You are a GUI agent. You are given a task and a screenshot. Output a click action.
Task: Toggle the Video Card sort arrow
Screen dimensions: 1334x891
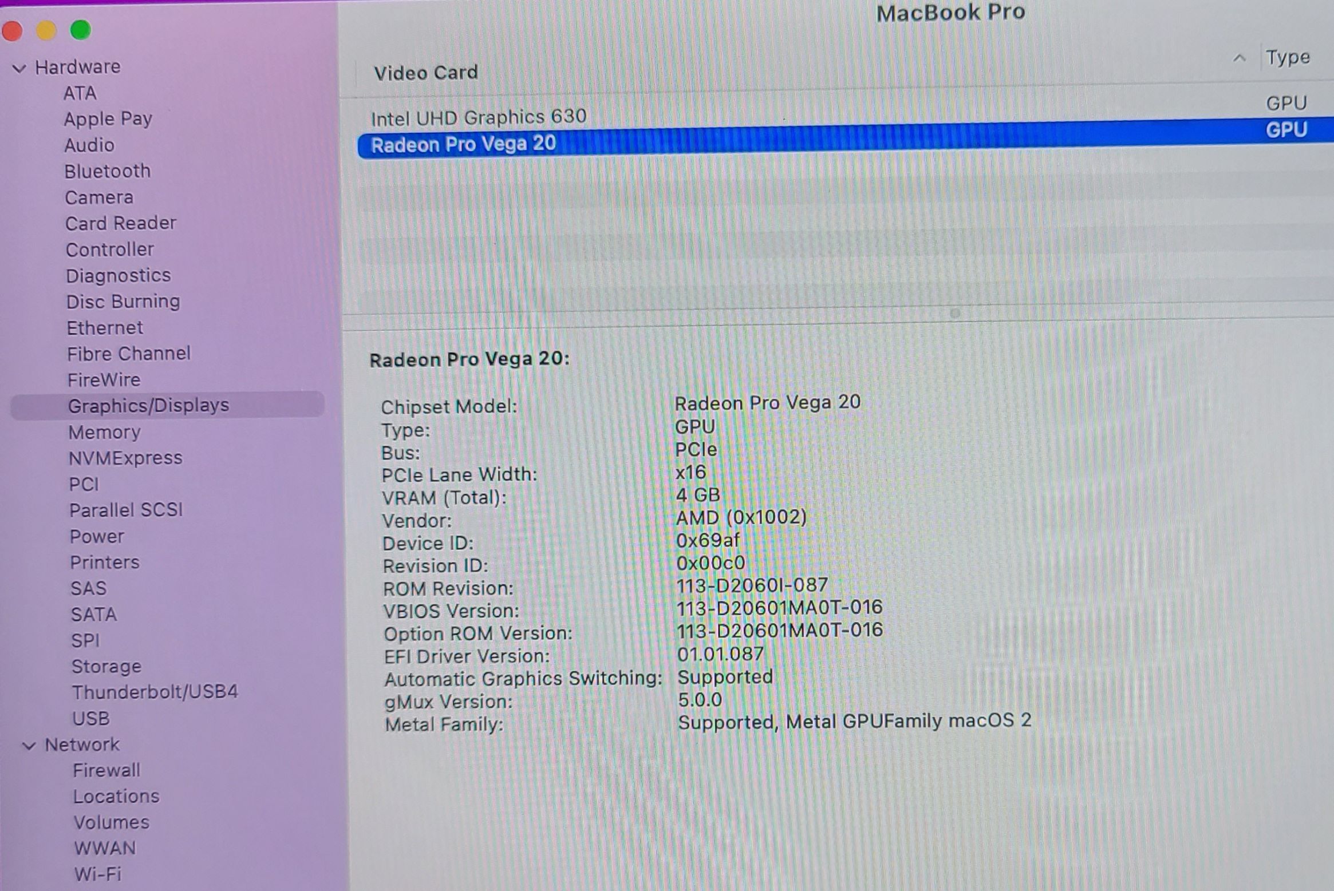pos(1240,58)
